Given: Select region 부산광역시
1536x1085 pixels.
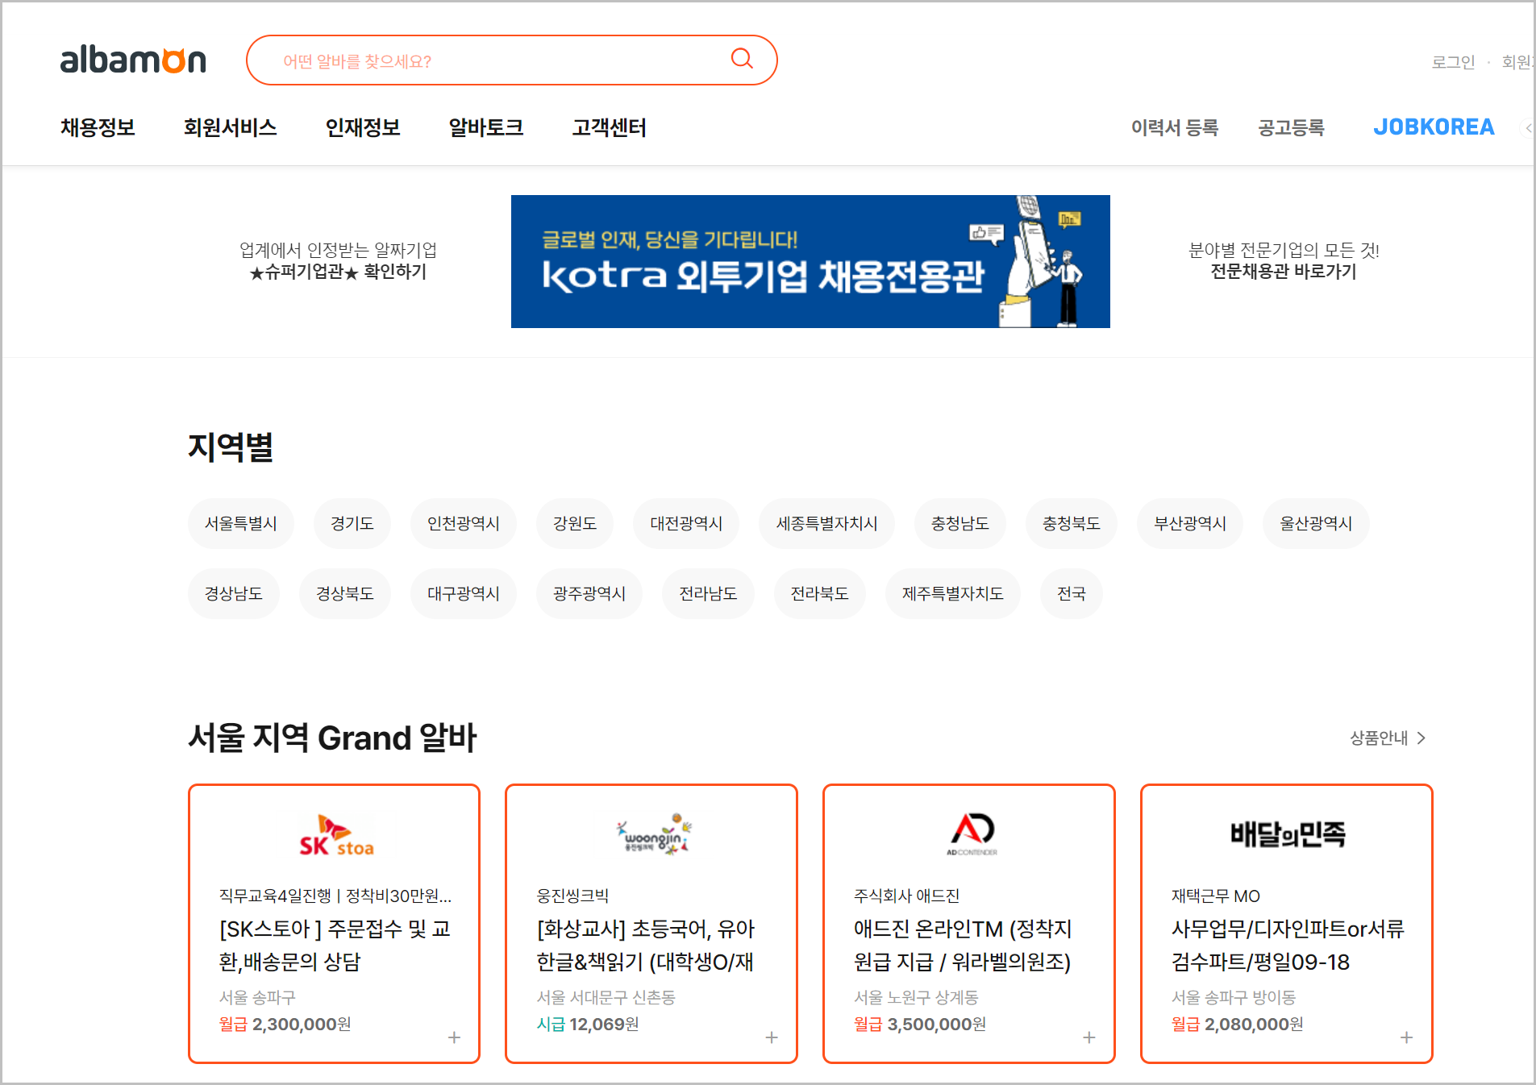Looking at the screenshot, I should coord(1190,524).
